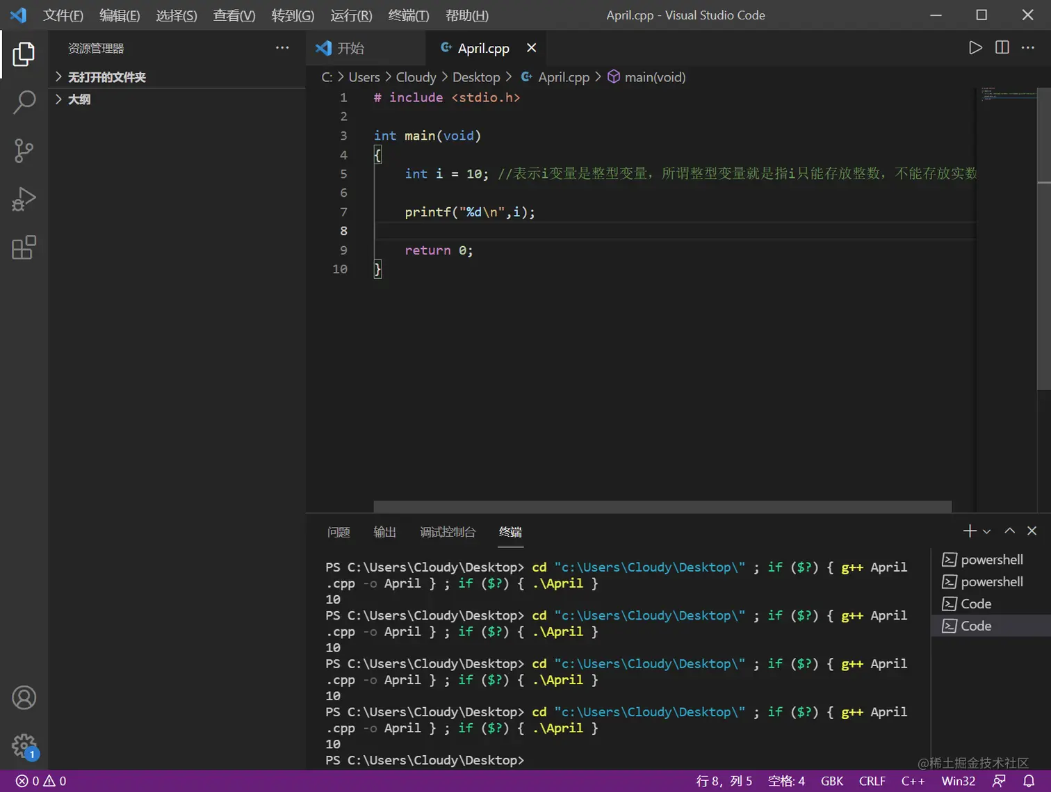
Task: Open the Accounts icon in activity bar
Action: [x=24, y=697]
